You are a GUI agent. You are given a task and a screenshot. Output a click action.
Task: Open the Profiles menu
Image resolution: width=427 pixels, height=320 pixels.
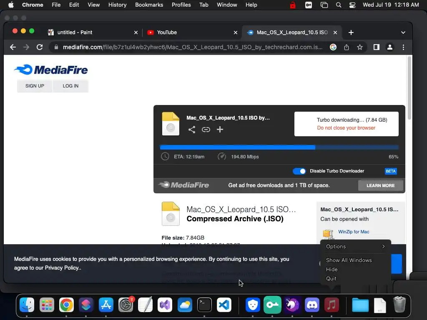(x=181, y=5)
